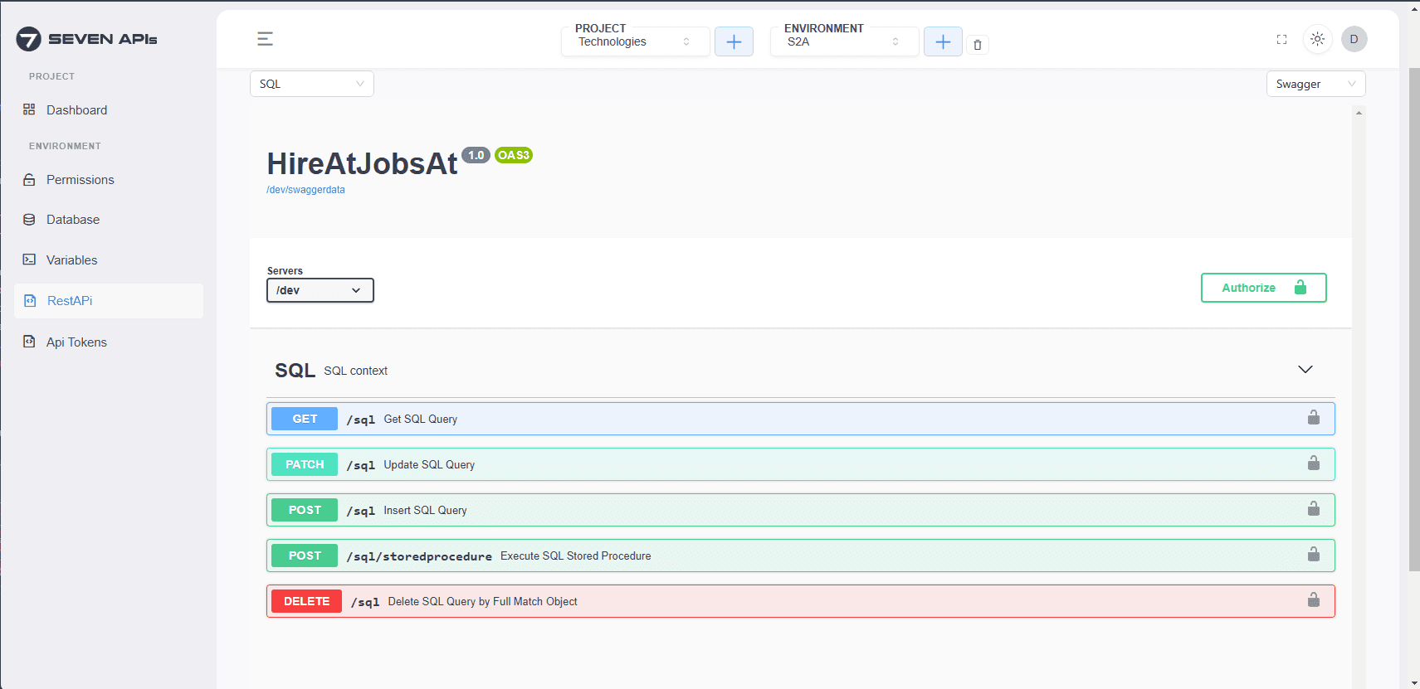Click the DELETE method badge

pyautogui.click(x=306, y=601)
